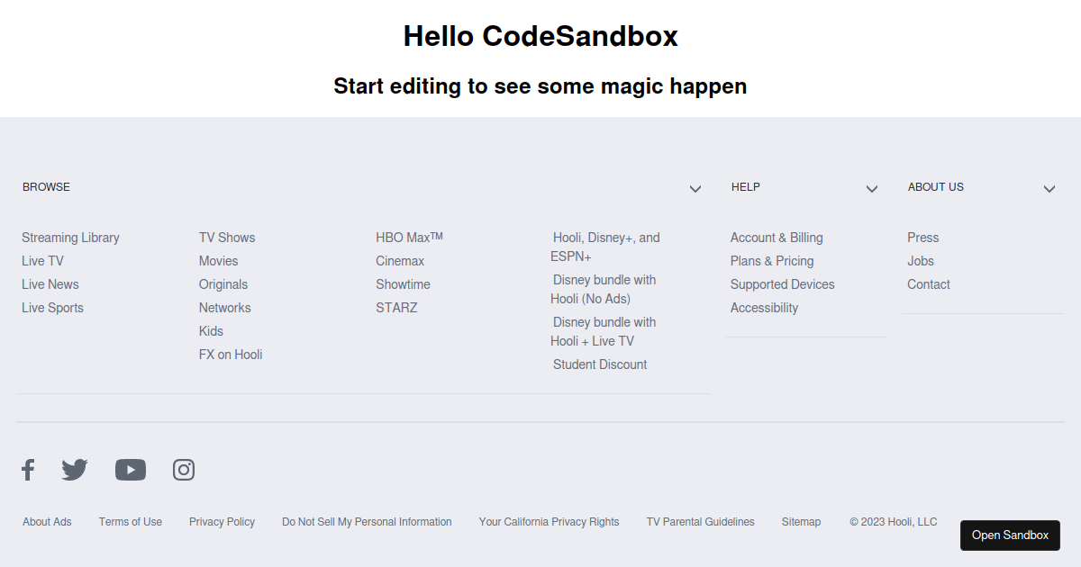Screen dimensions: 1081x567
Task: View TV Parental Guidelines
Action: coord(700,521)
